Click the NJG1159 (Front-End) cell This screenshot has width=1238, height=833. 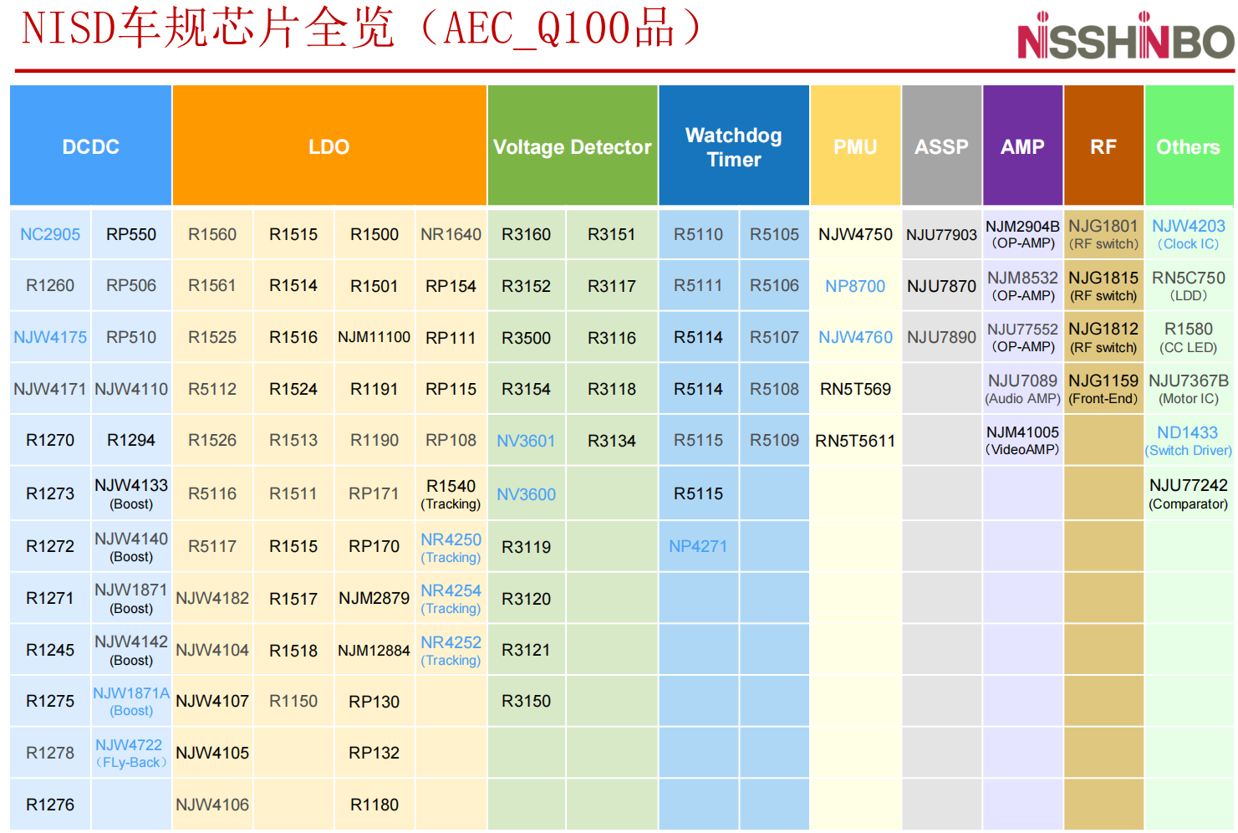[x=1103, y=389]
